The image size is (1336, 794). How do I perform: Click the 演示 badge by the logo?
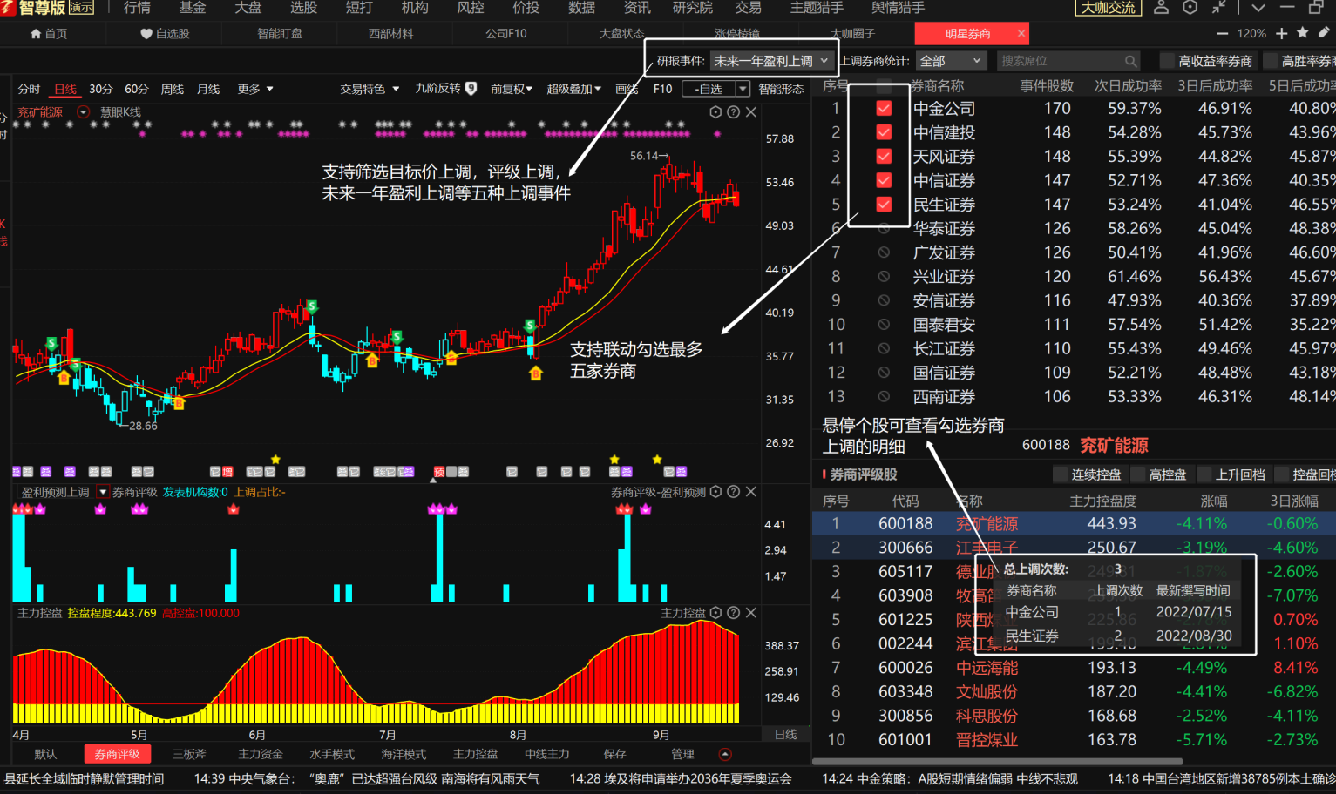(81, 8)
